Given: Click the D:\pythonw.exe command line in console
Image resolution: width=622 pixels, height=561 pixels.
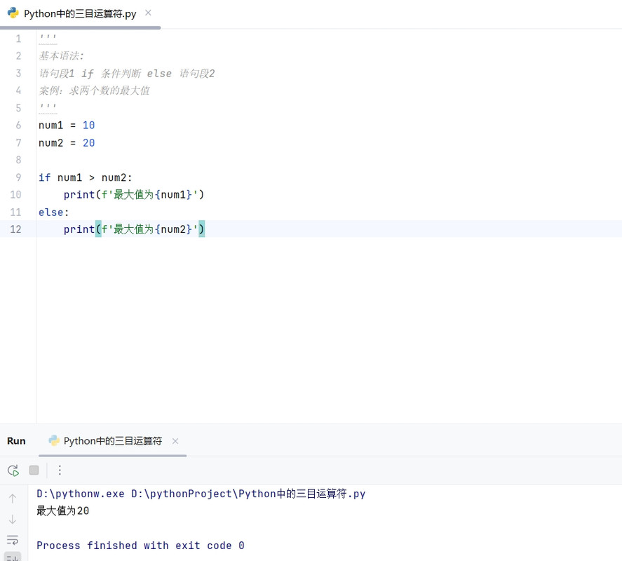Looking at the screenshot, I should click(x=201, y=494).
